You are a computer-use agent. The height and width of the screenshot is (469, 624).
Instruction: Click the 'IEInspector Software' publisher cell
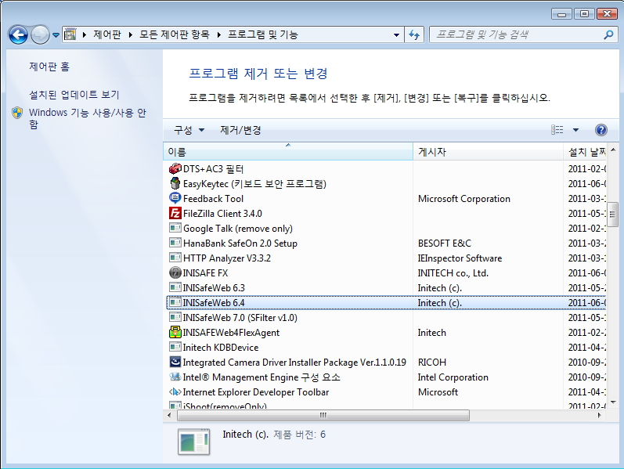[x=460, y=258]
